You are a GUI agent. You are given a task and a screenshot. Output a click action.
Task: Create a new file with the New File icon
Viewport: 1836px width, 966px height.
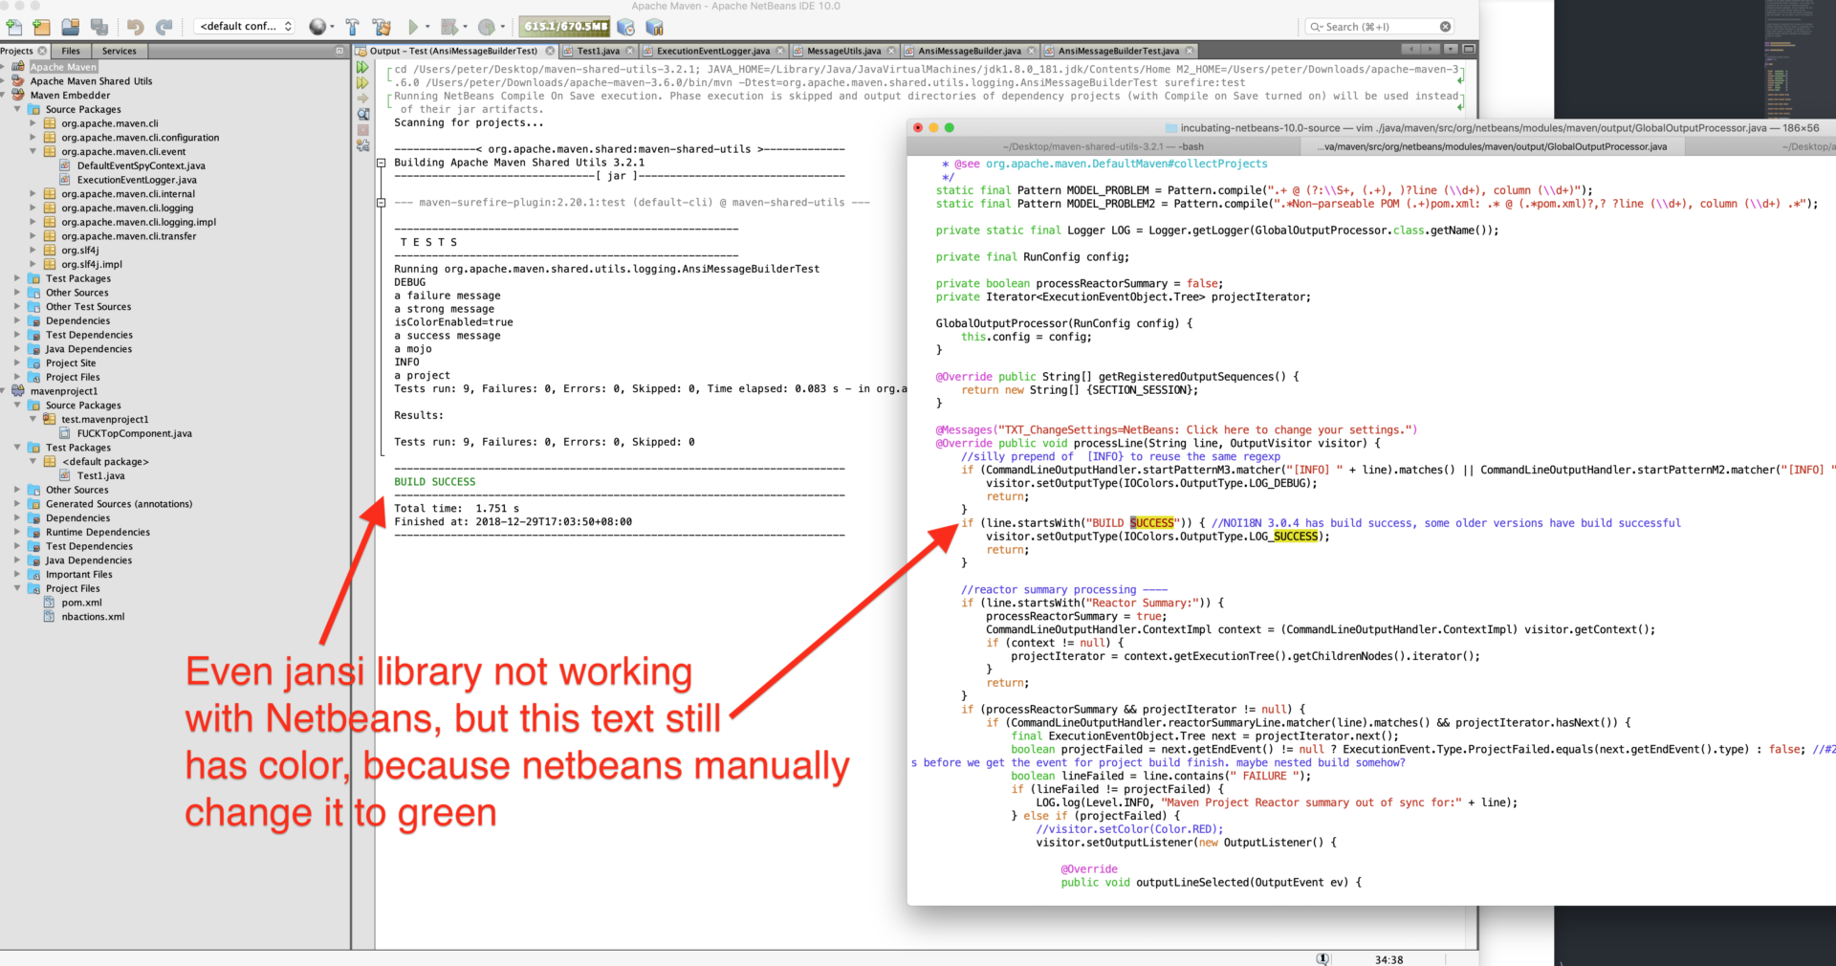click(x=13, y=26)
